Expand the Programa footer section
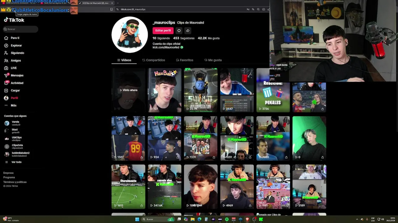 pyautogui.click(x=9, y=177)
